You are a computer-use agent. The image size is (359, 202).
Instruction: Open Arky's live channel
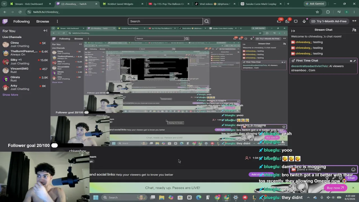coord(25,87)
